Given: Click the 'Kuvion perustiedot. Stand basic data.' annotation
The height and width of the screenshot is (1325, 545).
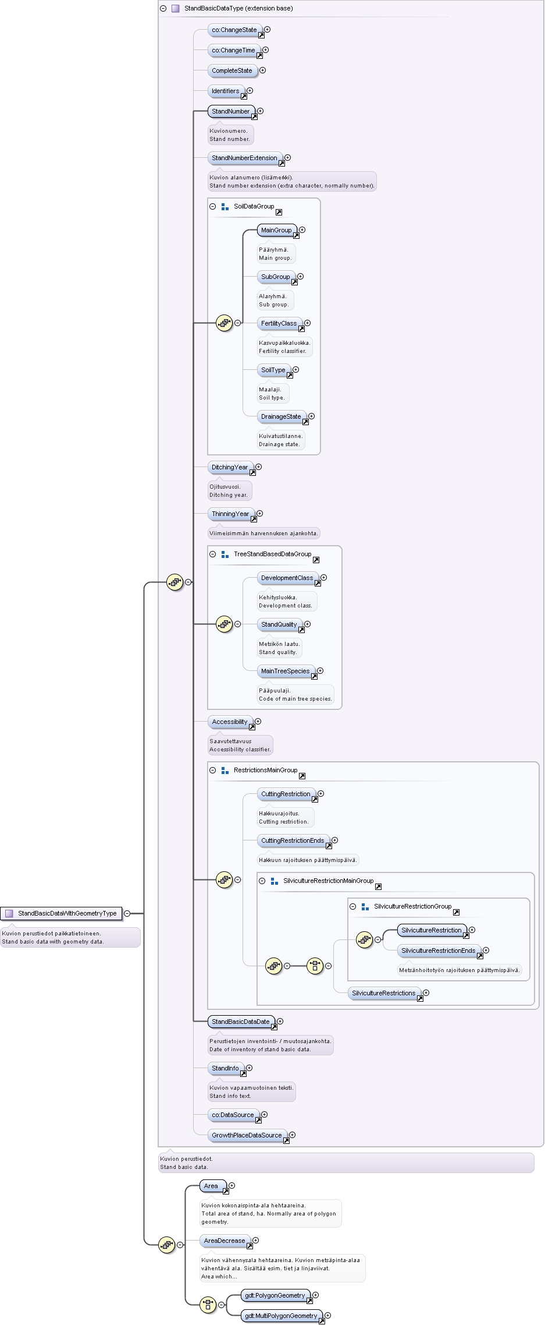Looking at the screenshot, I should pyautogui.click(x=346, y=1163).
